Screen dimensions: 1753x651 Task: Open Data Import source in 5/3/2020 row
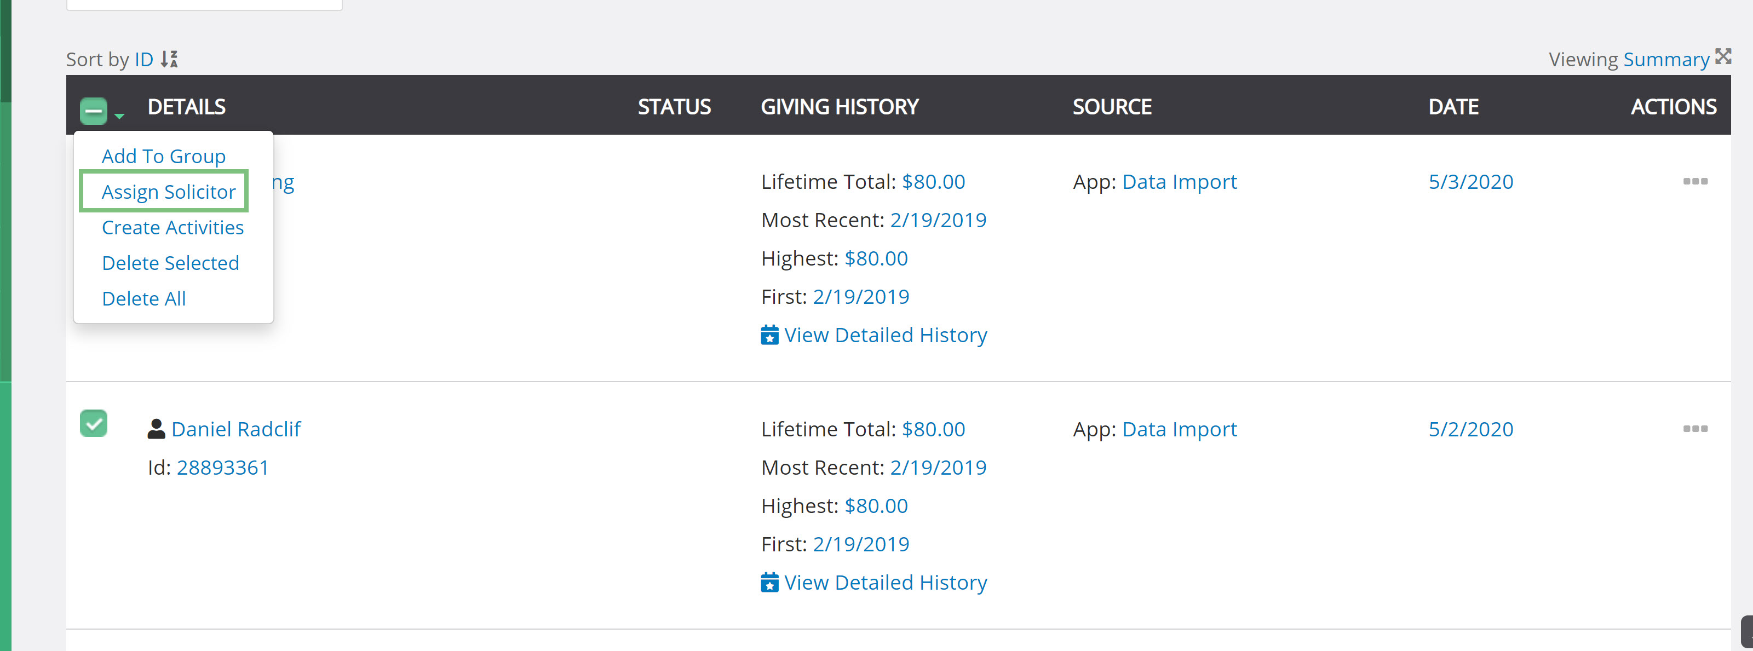point(1179,182)
